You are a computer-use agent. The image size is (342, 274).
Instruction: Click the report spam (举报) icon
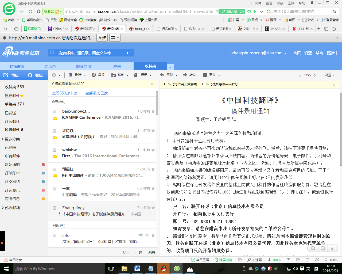(94, 75)
